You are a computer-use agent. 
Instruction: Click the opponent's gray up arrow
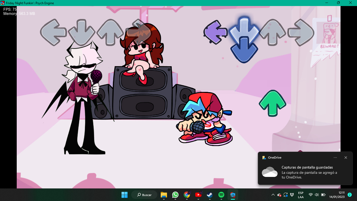tap(110, 32)
